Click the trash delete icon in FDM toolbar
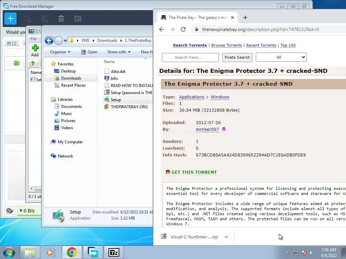Viewport: 346px width, 259px height. coord(61,19)
